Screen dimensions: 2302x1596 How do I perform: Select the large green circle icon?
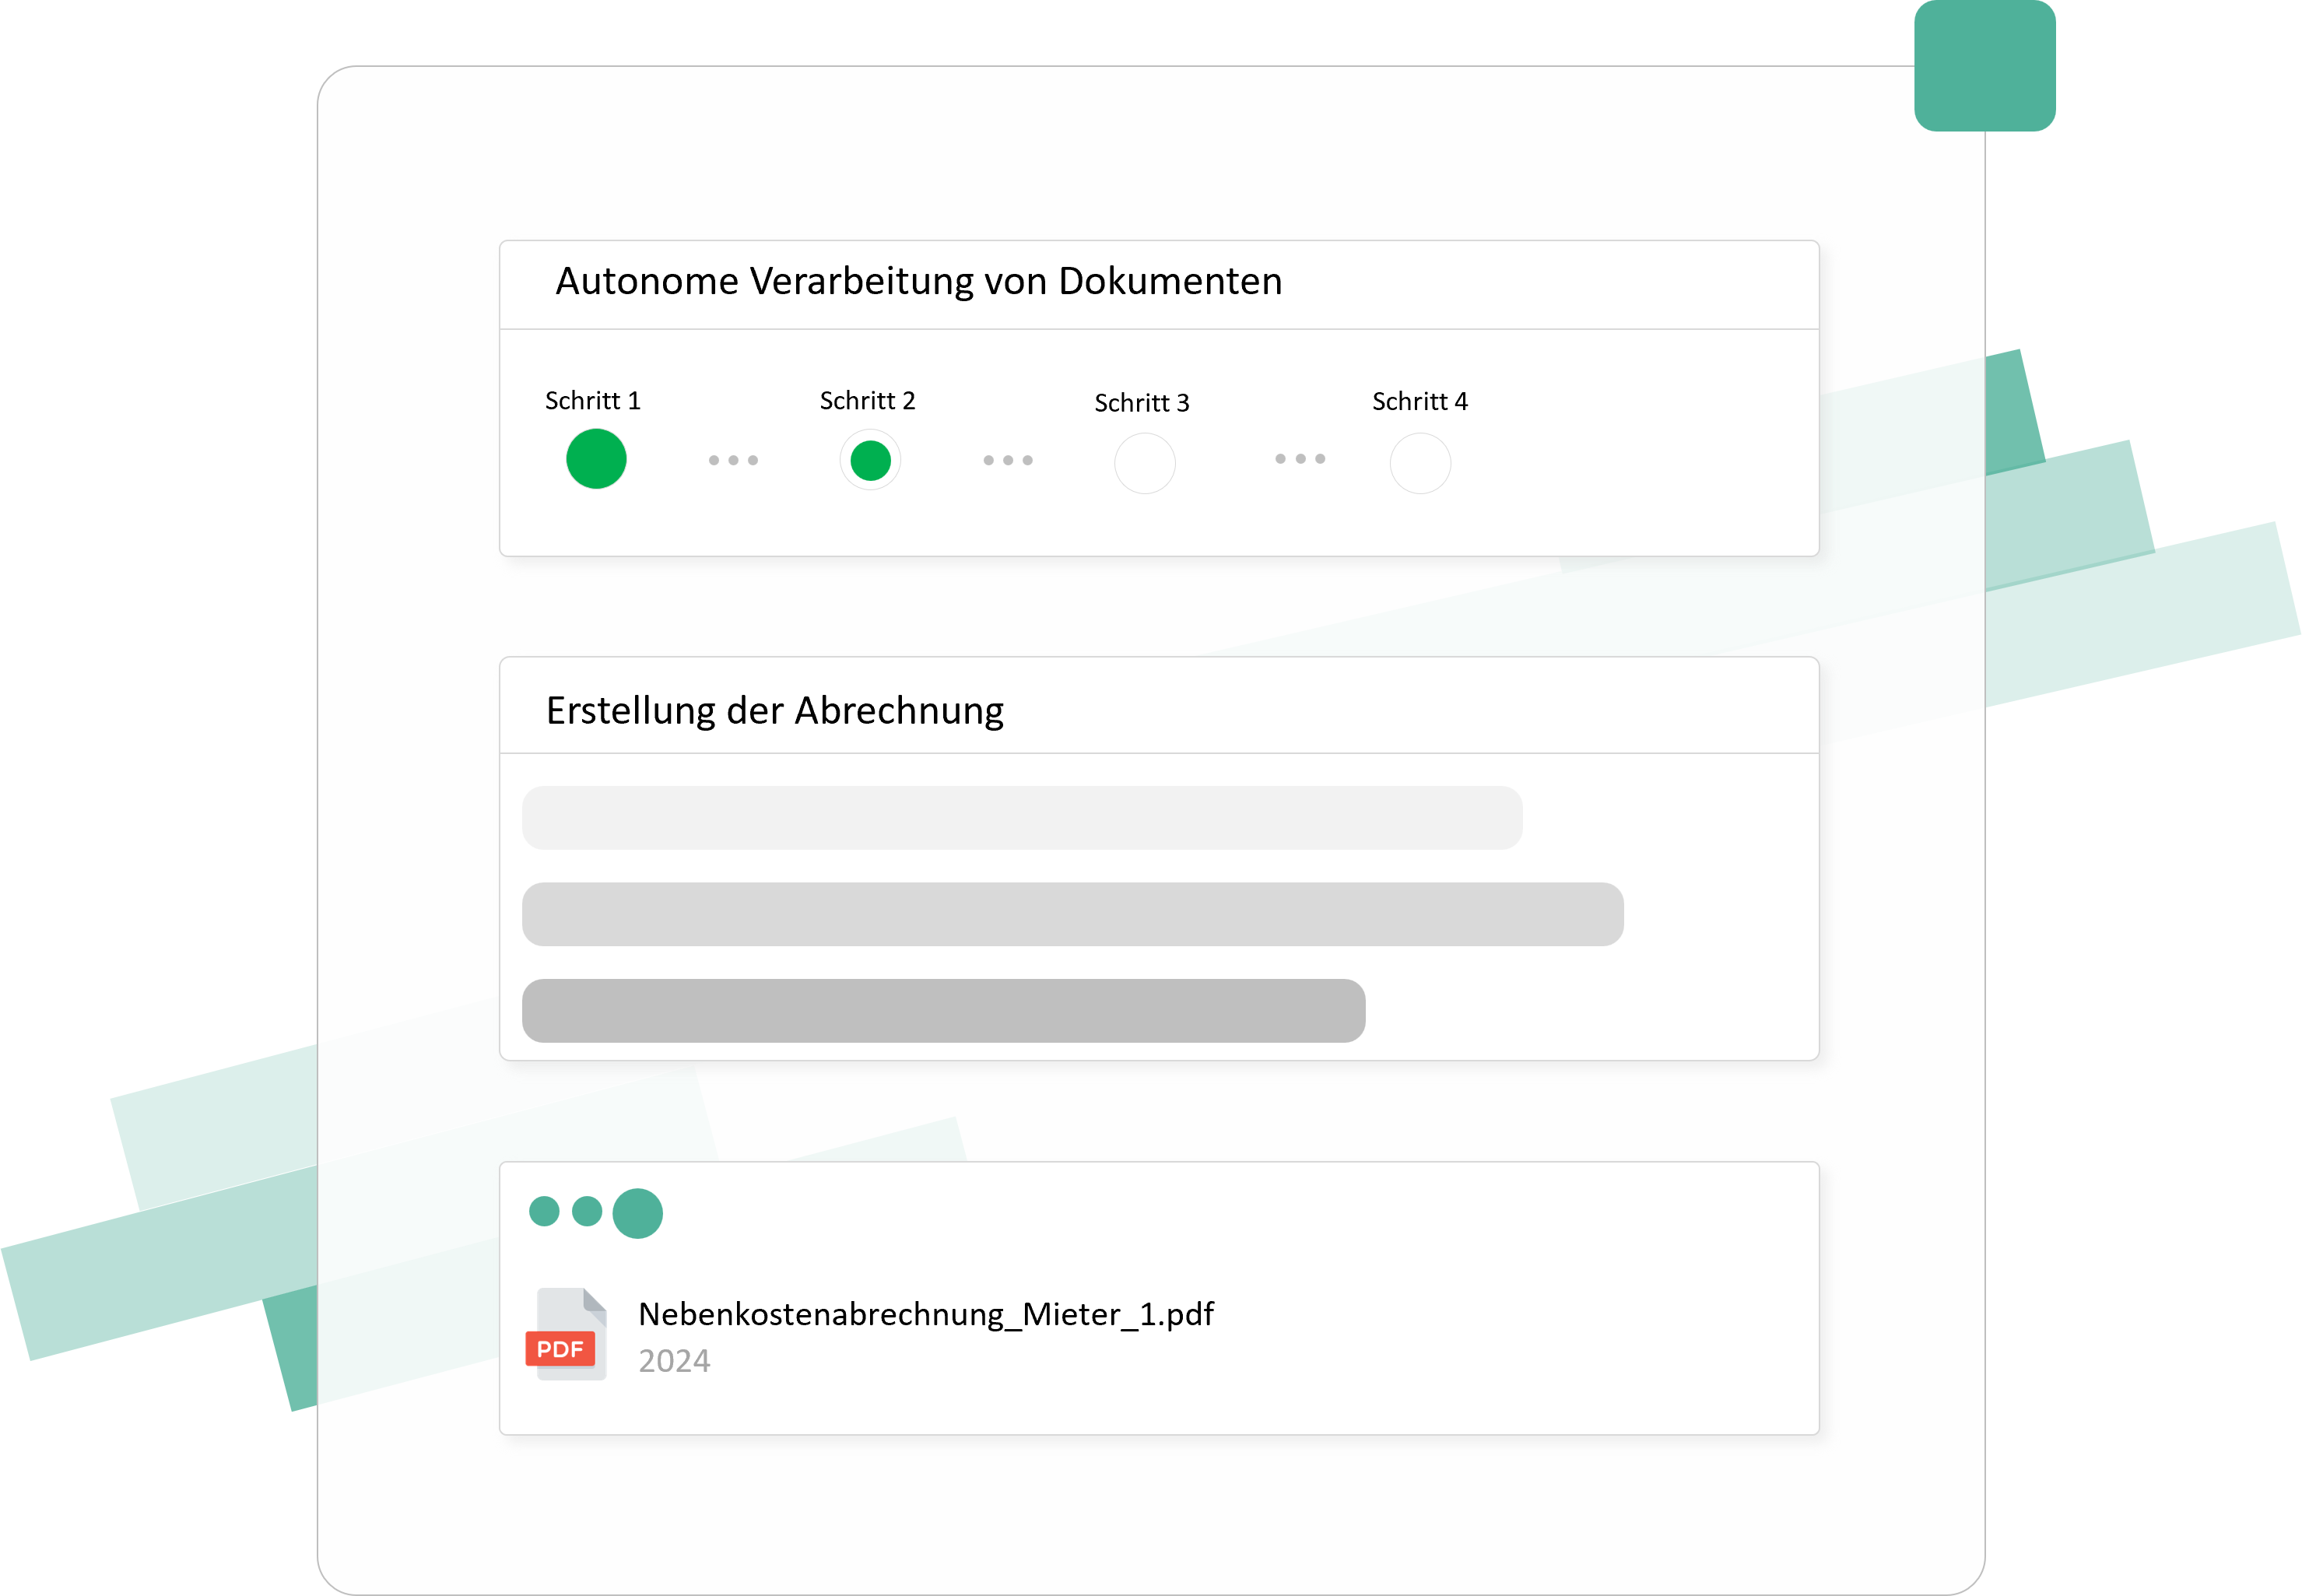(x=638, y=1213)
